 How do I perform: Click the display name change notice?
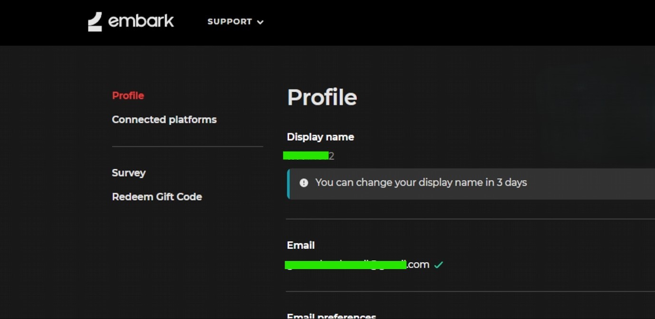point(471,184)
